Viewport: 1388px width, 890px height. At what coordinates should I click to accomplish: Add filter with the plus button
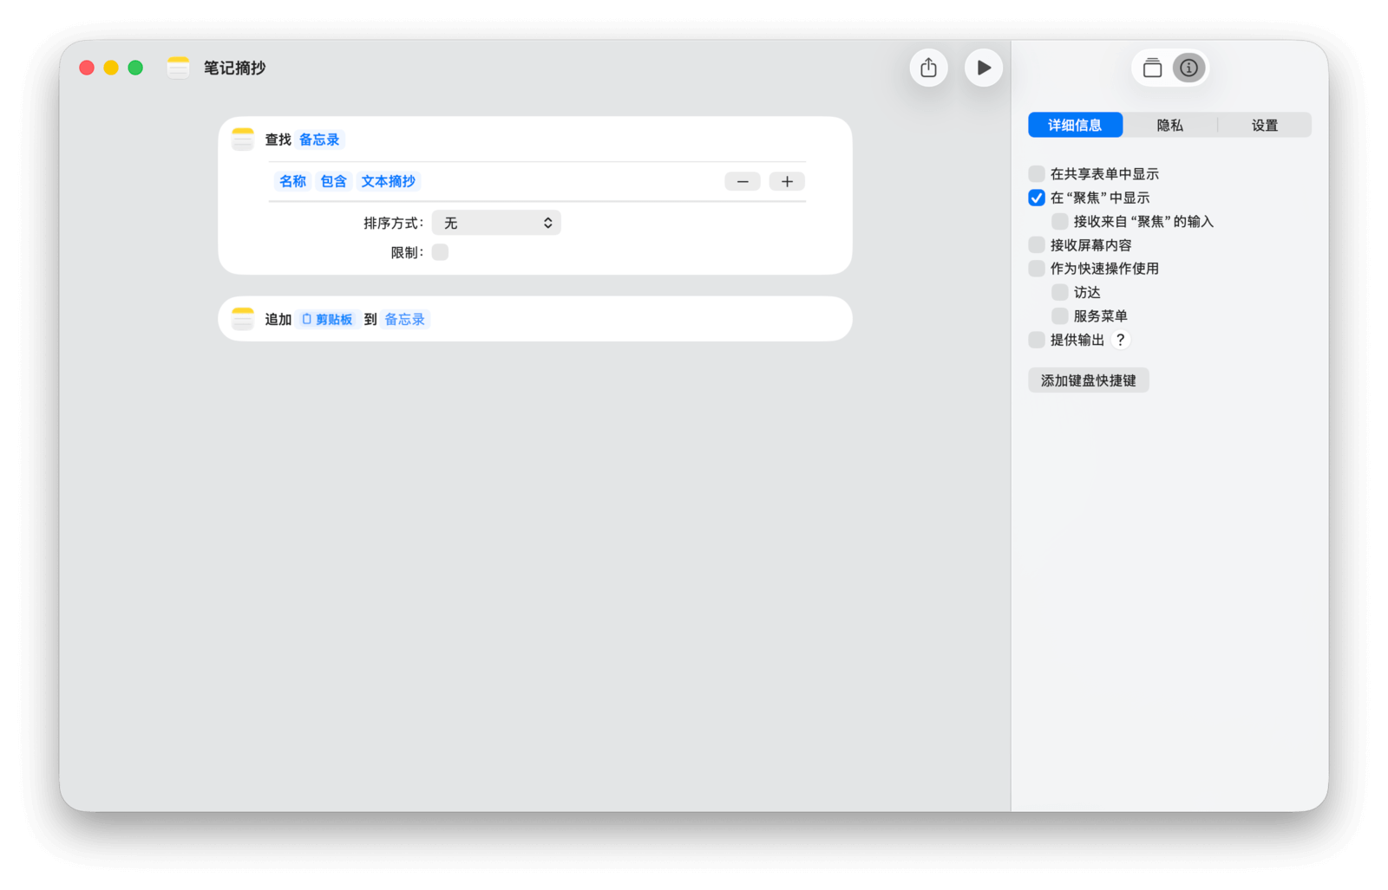787,181
